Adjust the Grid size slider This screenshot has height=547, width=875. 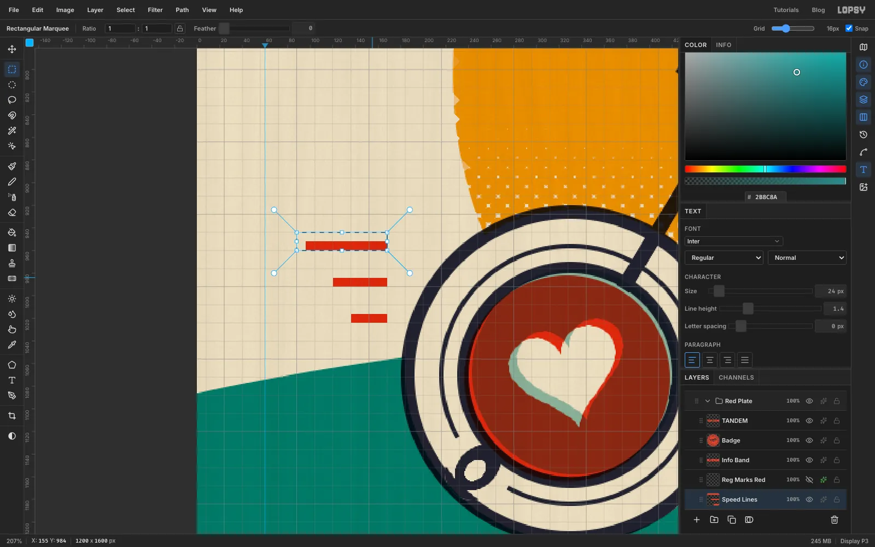coord(792,28)
